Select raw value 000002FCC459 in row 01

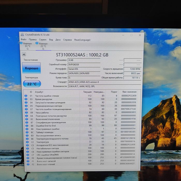click(129, 96)
